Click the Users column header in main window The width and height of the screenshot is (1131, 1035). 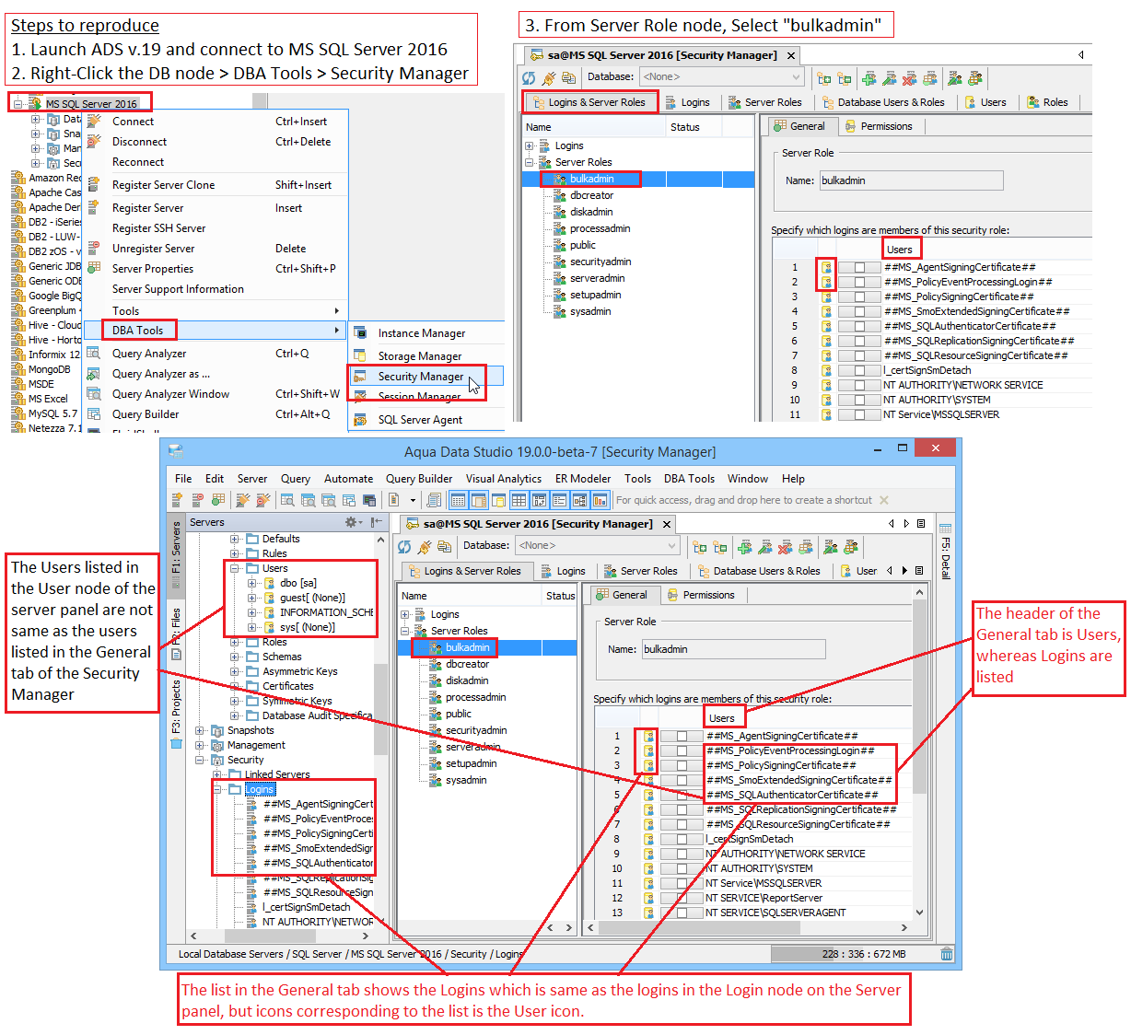coord(722,718)
